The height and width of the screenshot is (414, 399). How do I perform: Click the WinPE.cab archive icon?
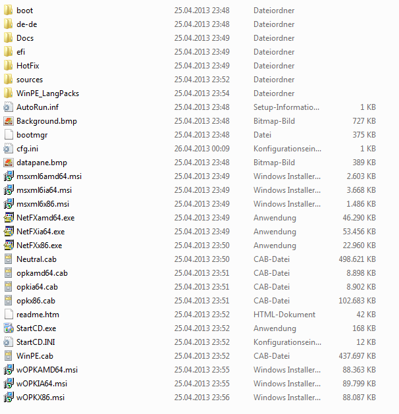coord(8,355)
